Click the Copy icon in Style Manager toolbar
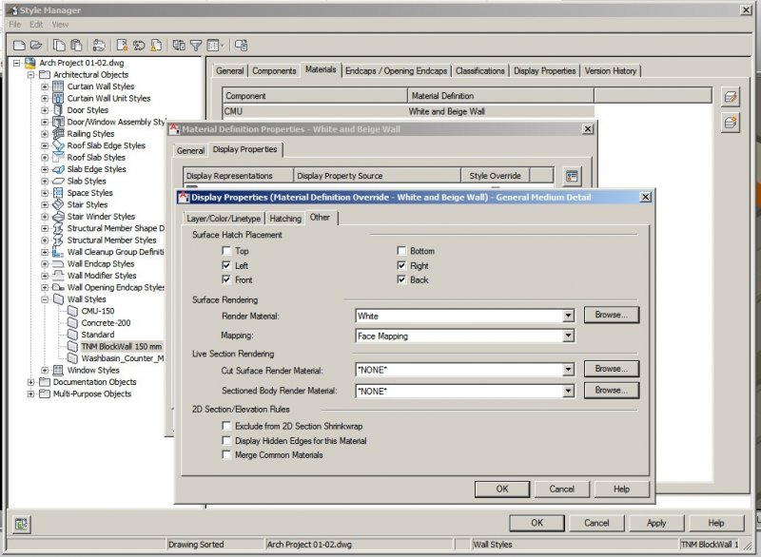This screenshot has height=557, width=761. pyautogui.click(x=60, y=45)
